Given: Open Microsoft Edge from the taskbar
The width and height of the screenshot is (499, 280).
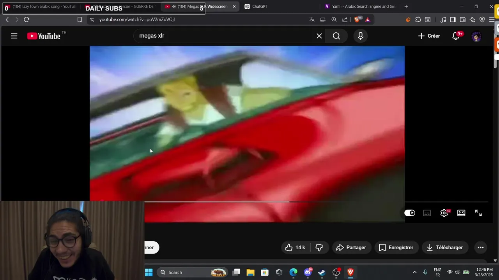Looking at the screenshot, I should click(293, 272).
